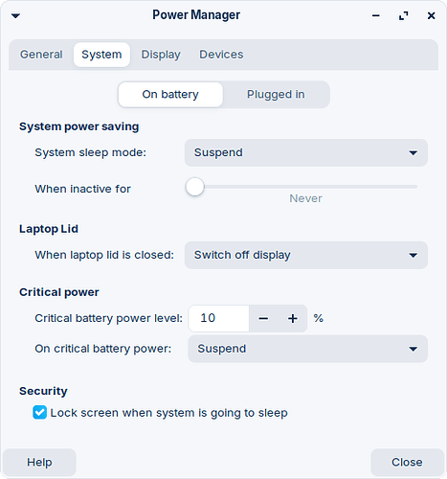Viewport: 447px width, 479px height.
Task: Go to the Devices tab
Action: point(221,55)
